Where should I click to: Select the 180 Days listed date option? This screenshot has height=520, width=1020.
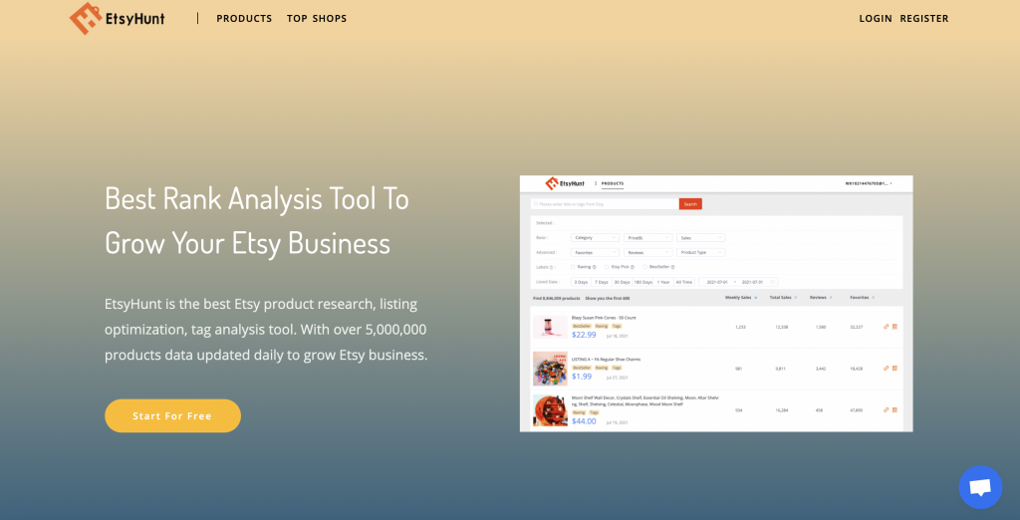[x=642, y=282]
